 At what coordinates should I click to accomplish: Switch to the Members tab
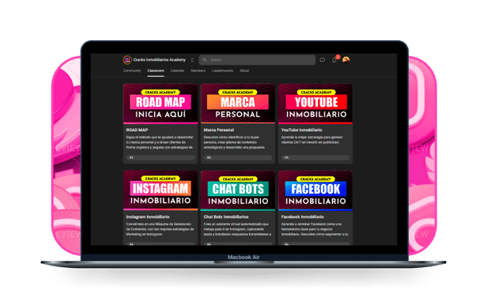[x=198, y=71]
